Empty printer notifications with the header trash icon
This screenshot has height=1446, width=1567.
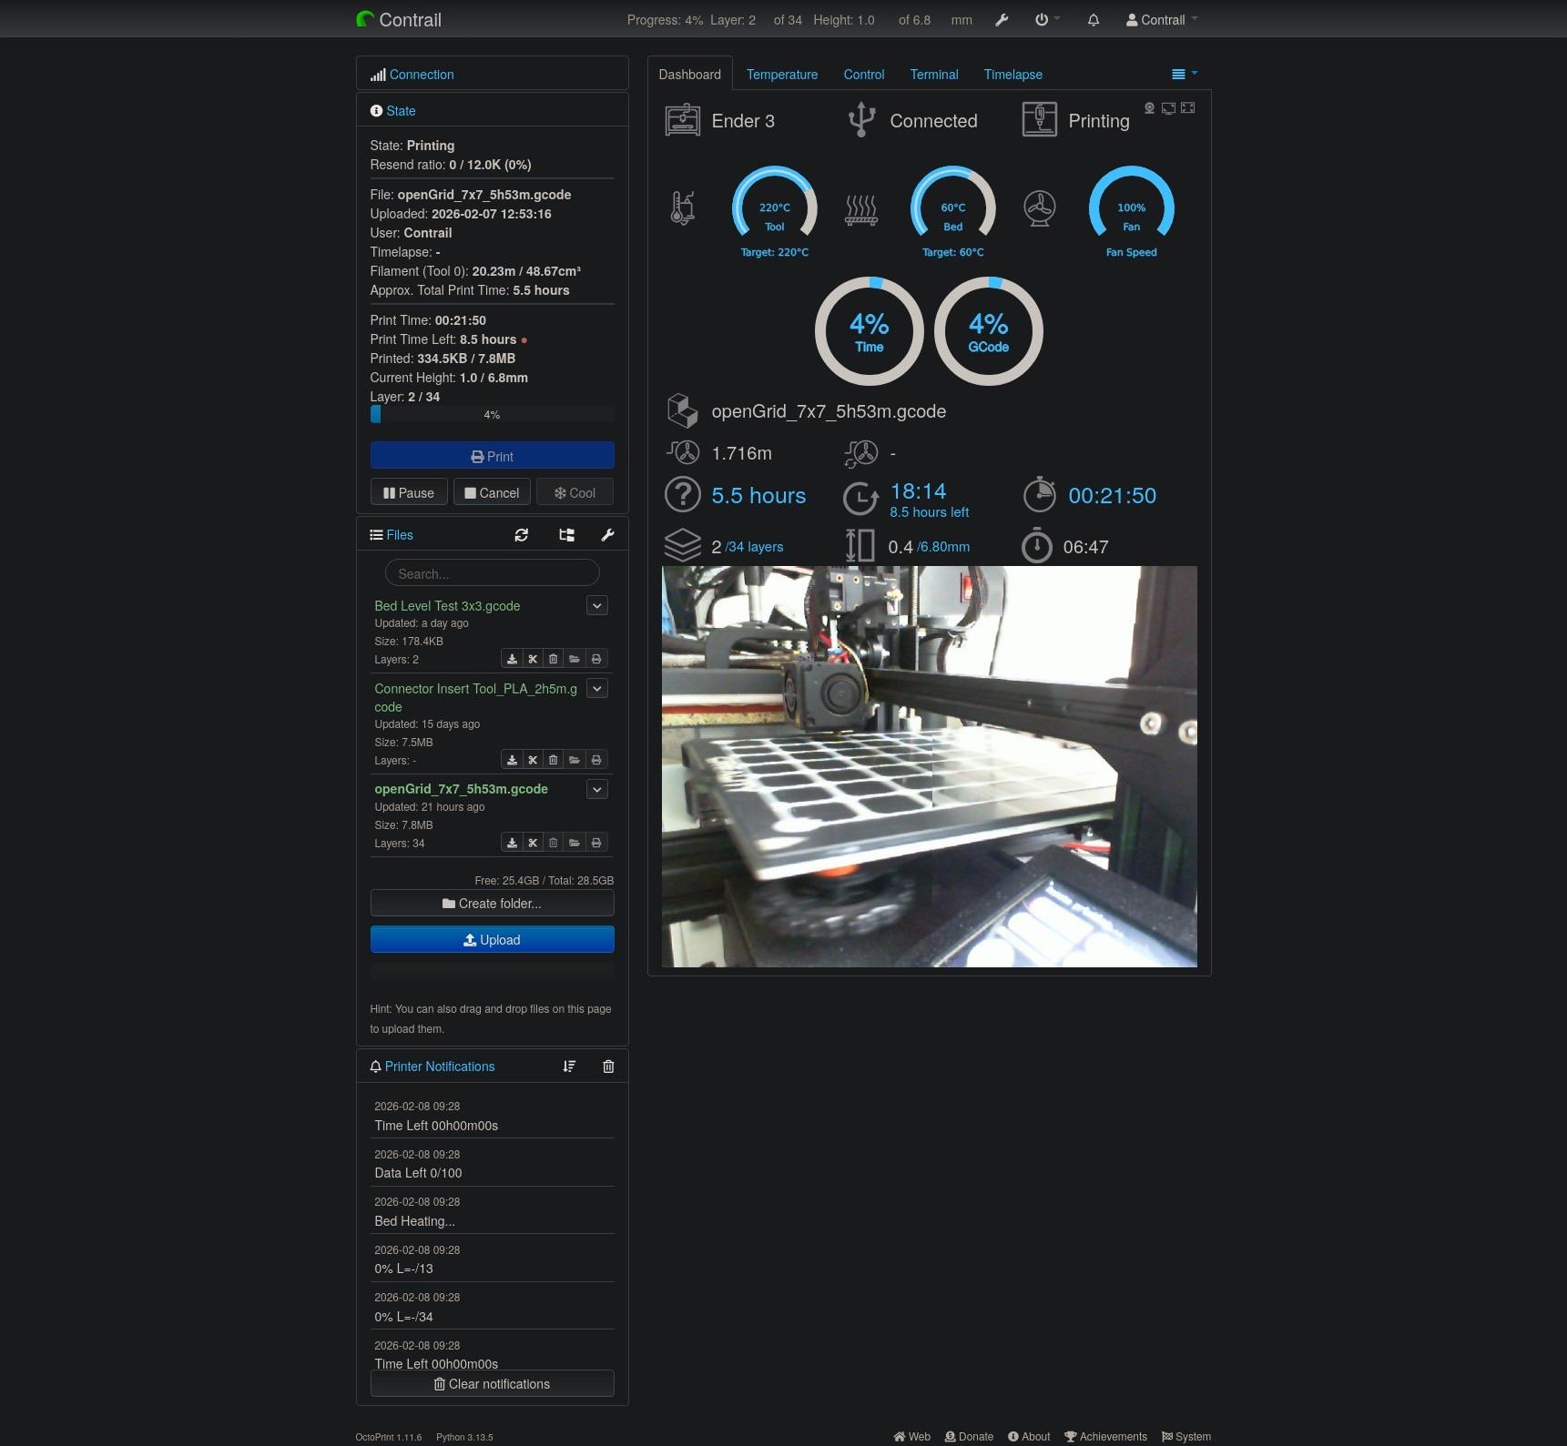[608, 1067]
